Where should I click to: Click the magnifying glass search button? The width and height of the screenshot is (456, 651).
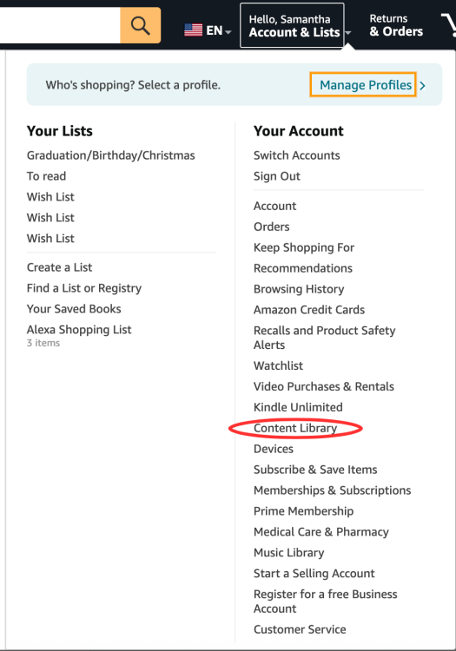coord(141,25)
